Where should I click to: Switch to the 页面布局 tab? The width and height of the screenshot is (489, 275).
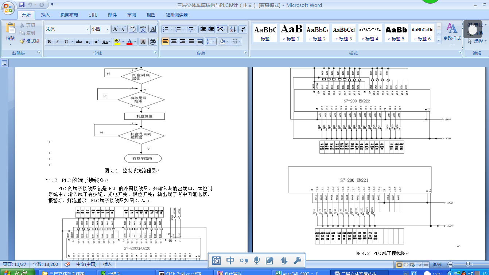coord(69,15)
